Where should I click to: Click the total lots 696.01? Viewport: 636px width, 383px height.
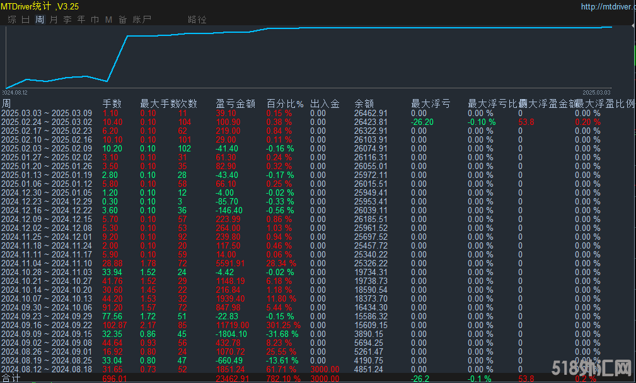click(x=115, y=379)
